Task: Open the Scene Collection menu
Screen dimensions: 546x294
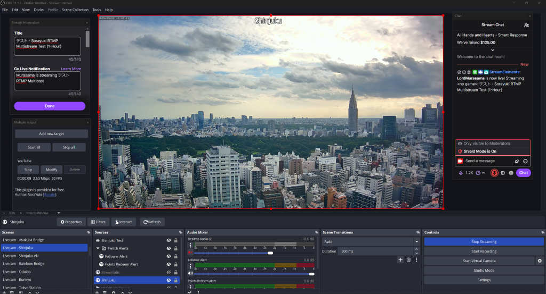Action: (75, 10)
